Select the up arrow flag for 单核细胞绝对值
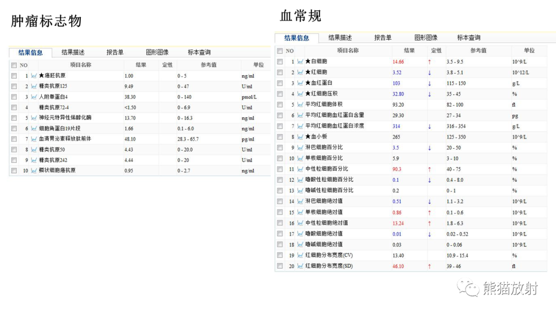 (429, 213)
